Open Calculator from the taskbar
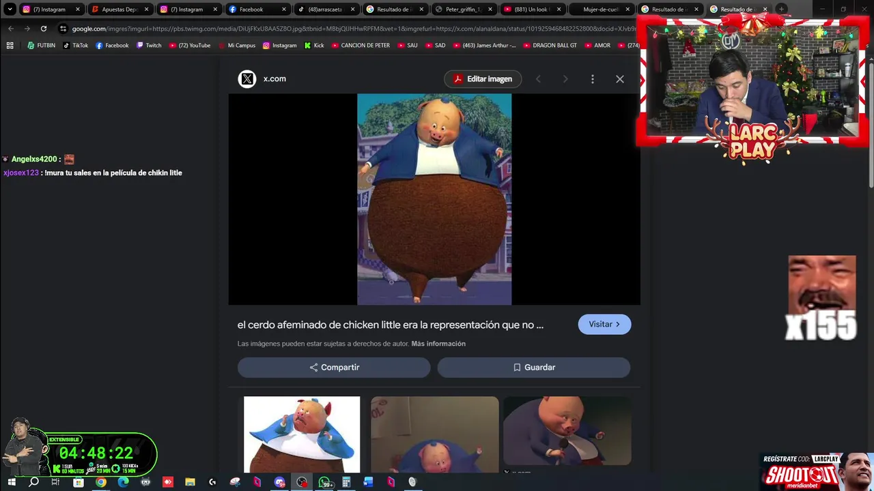The height and width of the screenshot is (491, 874). 346,482
